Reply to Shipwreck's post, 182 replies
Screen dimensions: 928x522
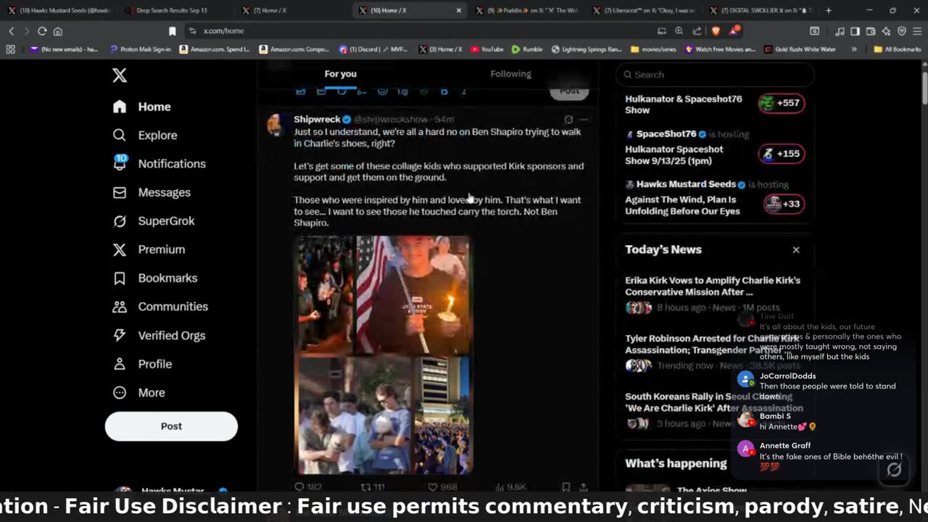click(308, 487)
